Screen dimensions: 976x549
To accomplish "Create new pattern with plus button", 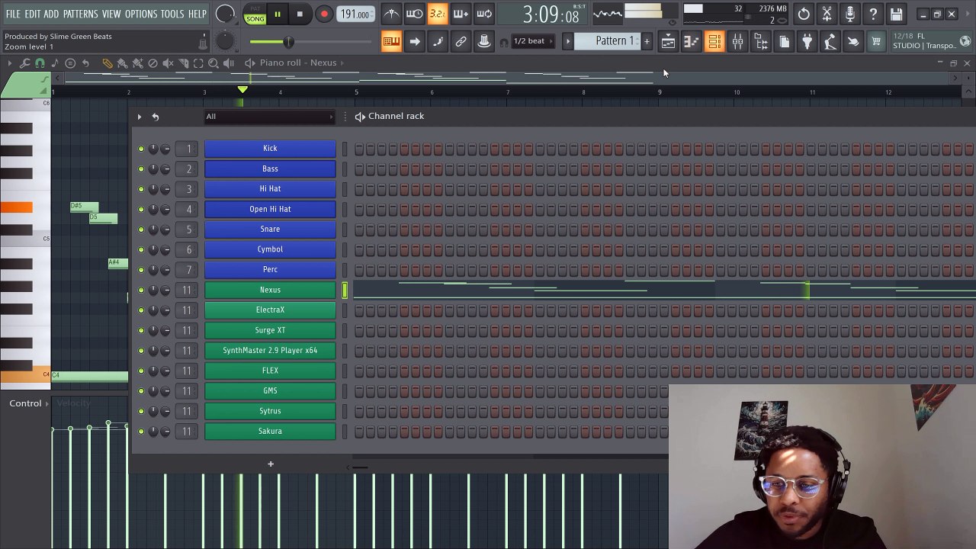I will tap(647, 41).
